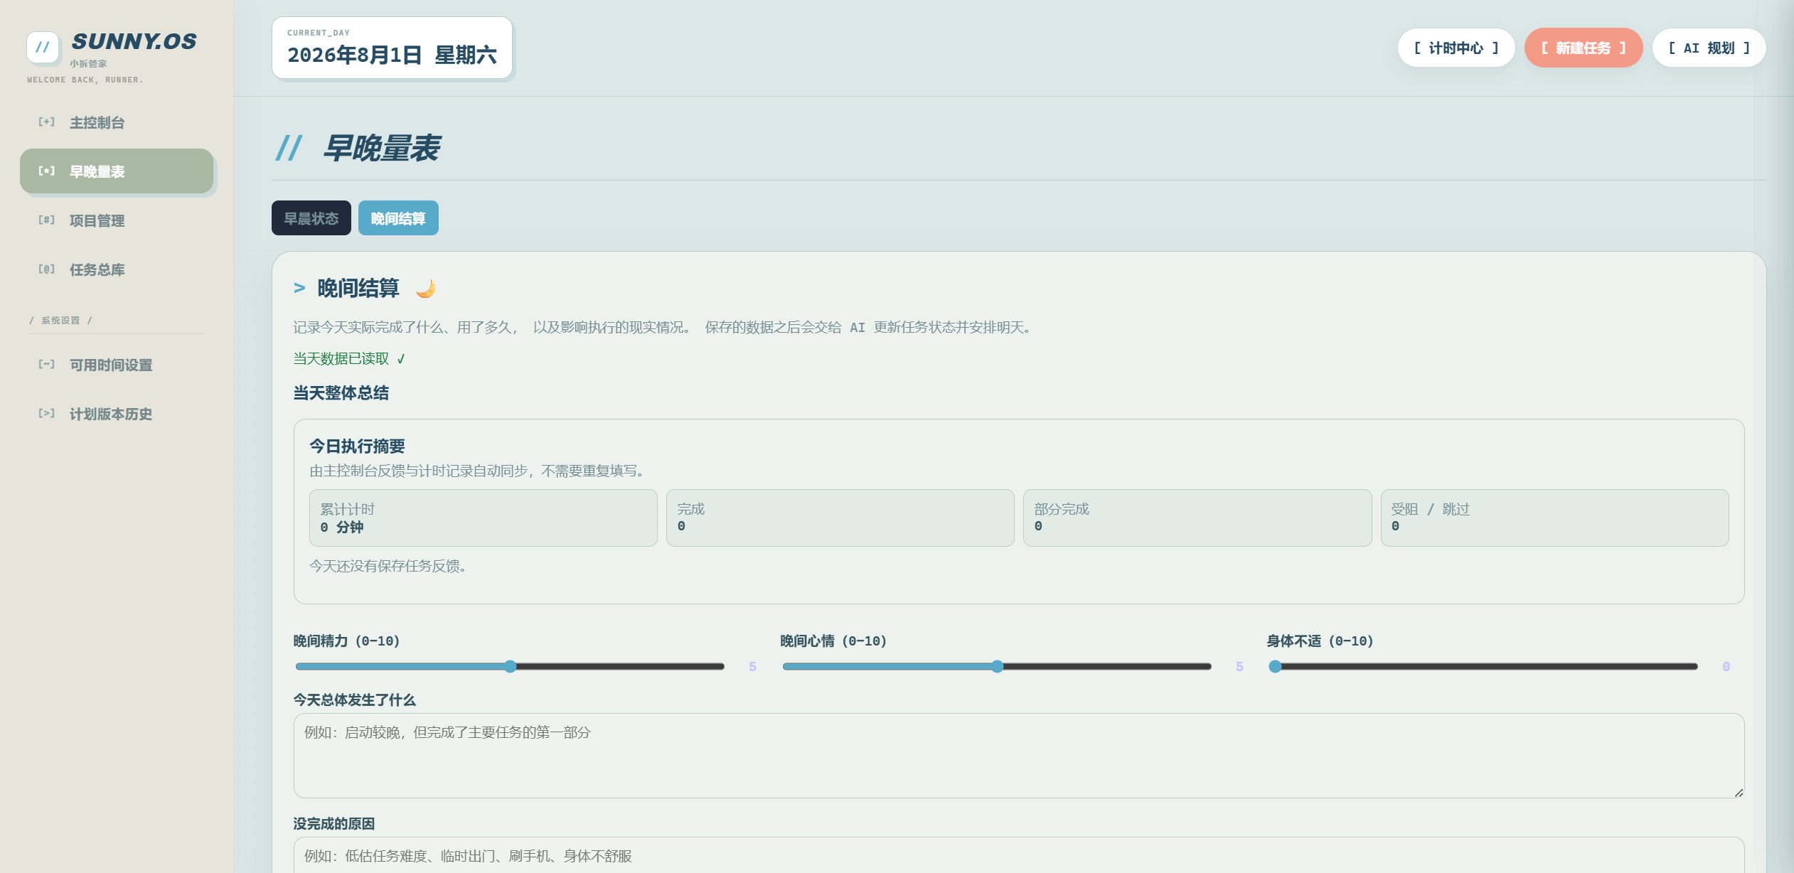Screen dimensions: 1794x873
Task: Click the 系统设置 section label
Action: tap(60, 321)
